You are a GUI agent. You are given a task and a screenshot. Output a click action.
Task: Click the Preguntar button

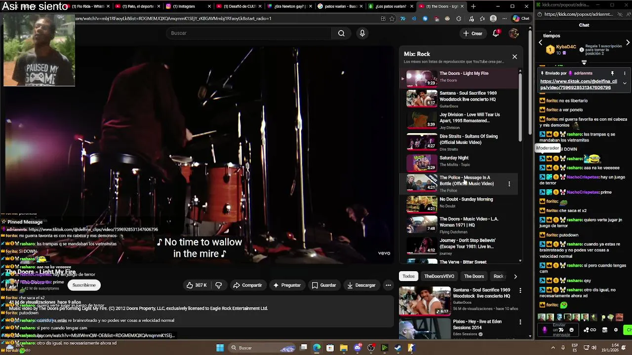(287, 285)
